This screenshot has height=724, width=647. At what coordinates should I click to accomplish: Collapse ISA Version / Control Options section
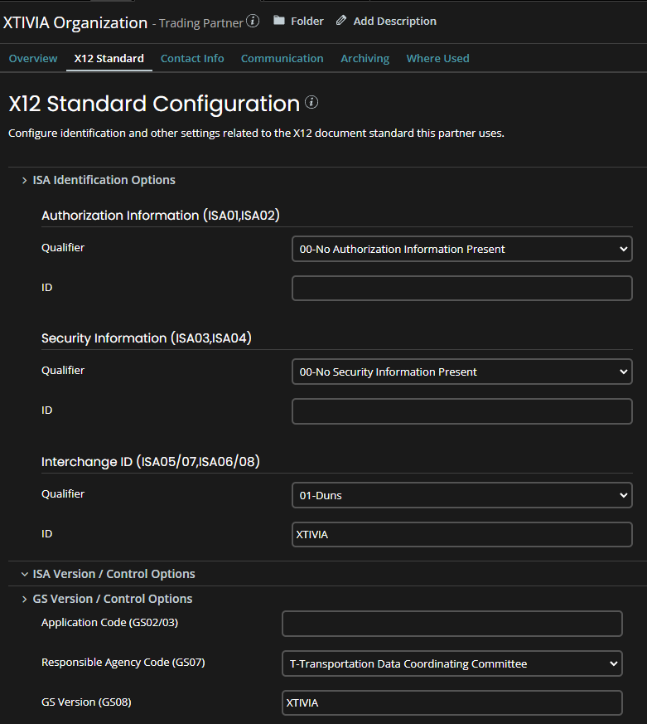[24, 574]
